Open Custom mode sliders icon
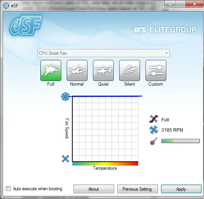The image size is (204, 199). (156, 70)
